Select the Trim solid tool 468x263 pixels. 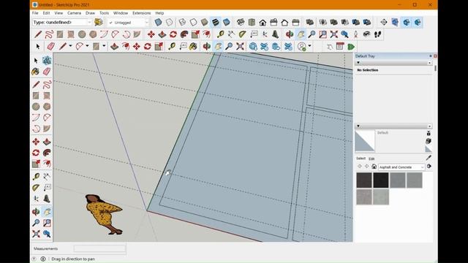(356, 23)
